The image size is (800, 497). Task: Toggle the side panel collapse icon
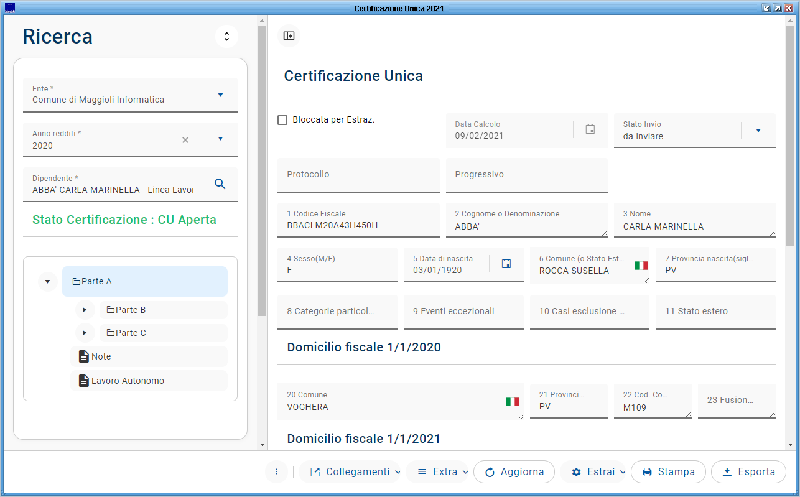289,36
